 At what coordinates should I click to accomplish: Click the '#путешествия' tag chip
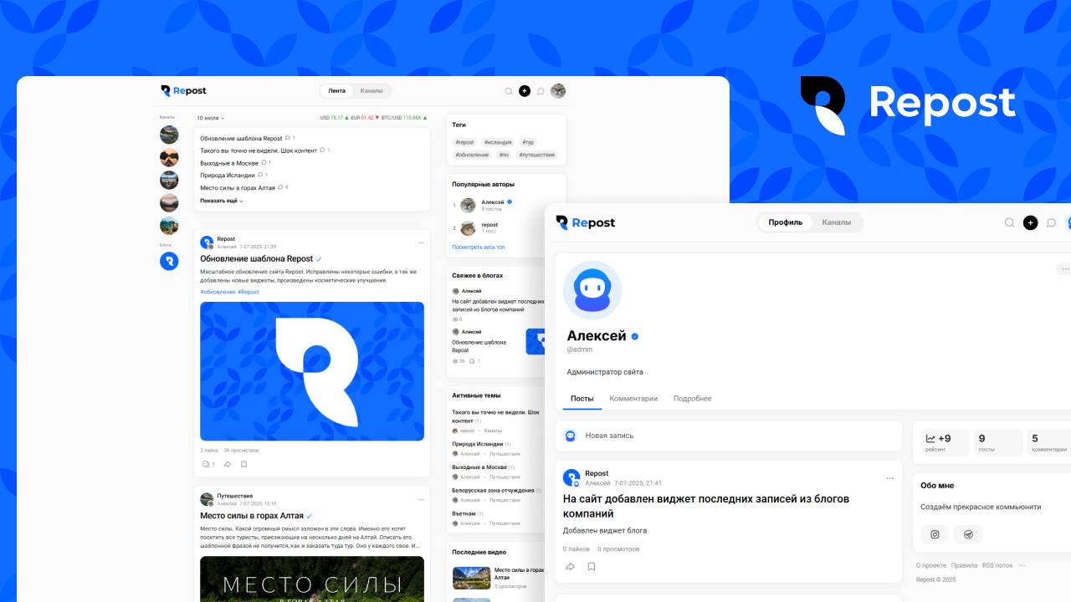[536, 155]
